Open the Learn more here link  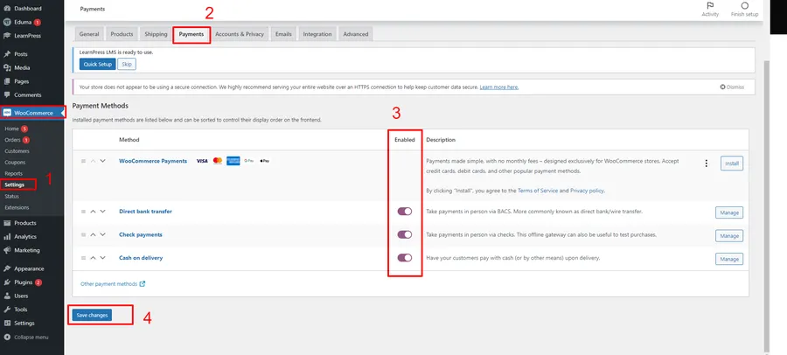tap(499, 87)
